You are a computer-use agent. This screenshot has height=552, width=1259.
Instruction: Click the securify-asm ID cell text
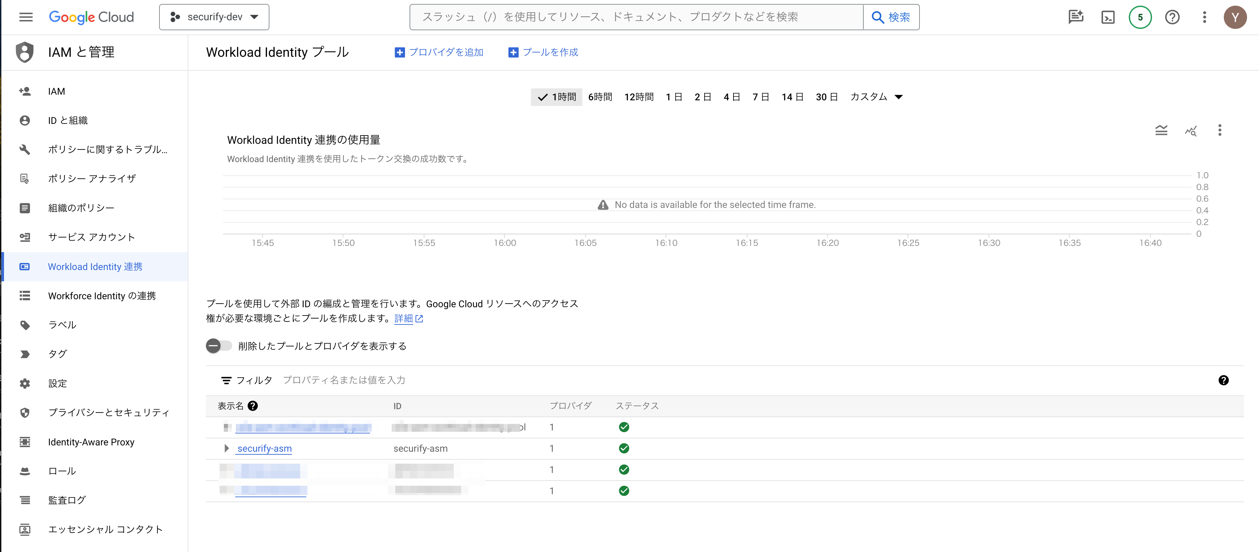point(420,448)
